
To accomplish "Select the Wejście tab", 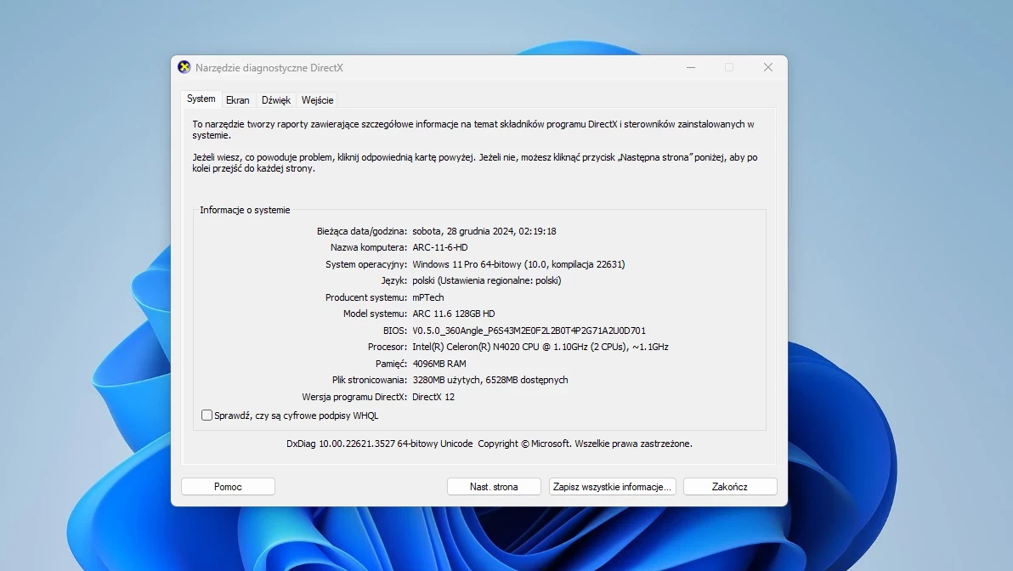I will pos(317,99).
